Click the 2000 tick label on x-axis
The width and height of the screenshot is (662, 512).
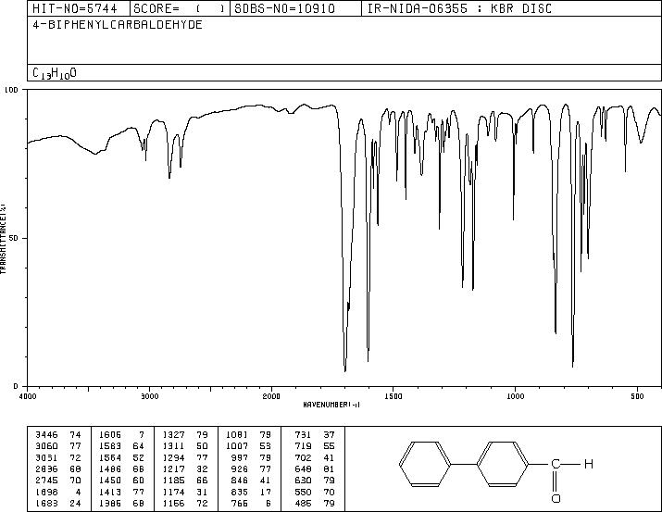[x=271, y=396]
